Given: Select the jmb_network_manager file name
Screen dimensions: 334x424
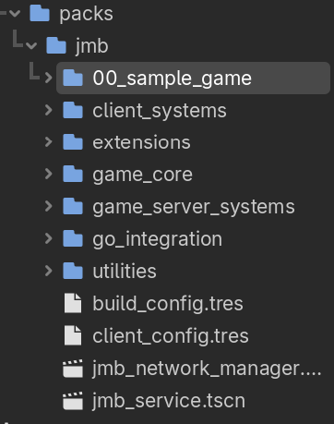Looking at the screenshot, I should pos(207,369).
